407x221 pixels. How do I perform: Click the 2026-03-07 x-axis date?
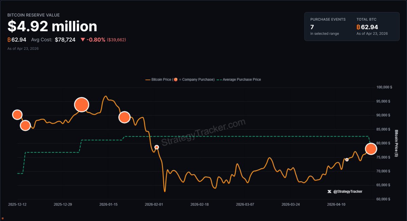[x=245, y=204]
